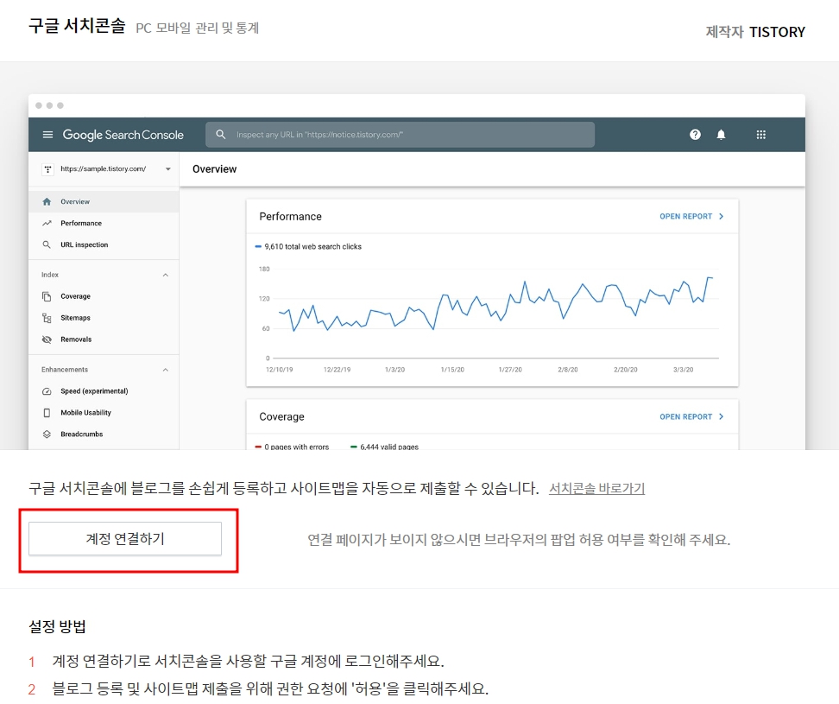Follow the 서치콘솔 바로가기 link
Image resolution: width=839 pixels, height=704 pixels.
596,488
